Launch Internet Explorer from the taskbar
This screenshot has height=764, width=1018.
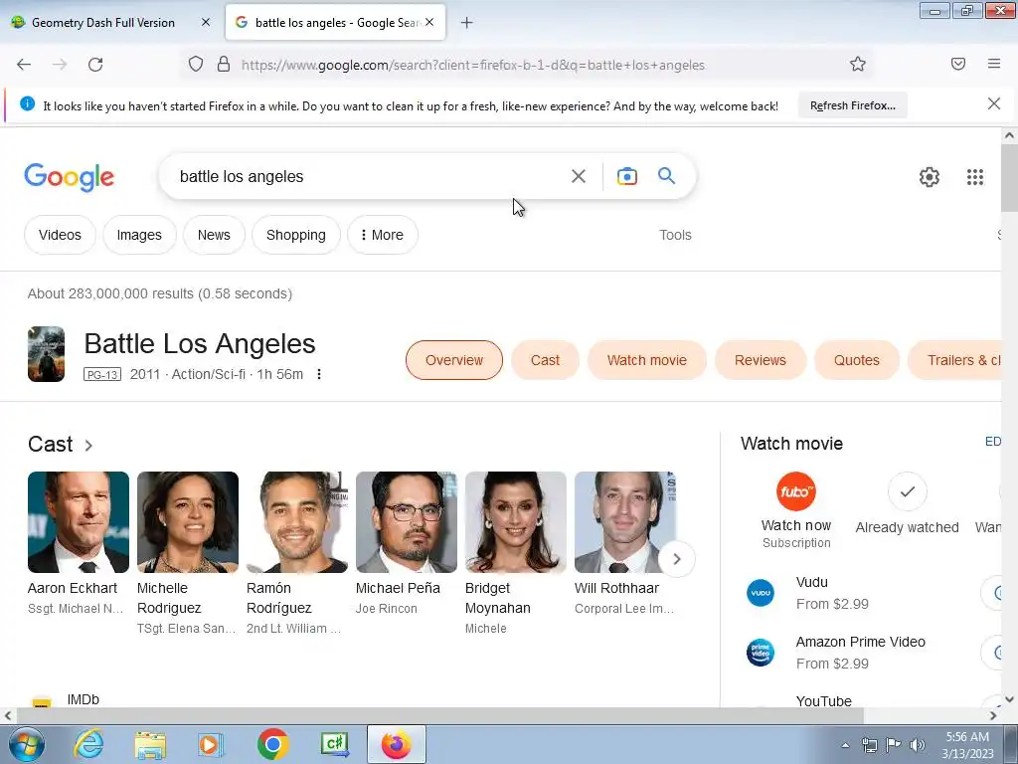pos(88,744)
